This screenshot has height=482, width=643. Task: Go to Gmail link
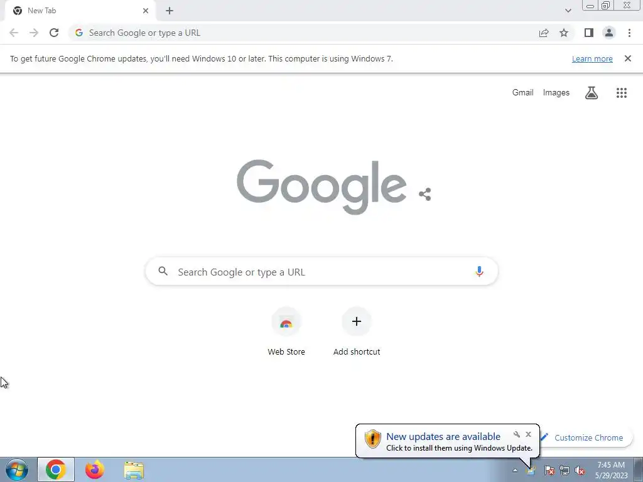pos(522,93)
